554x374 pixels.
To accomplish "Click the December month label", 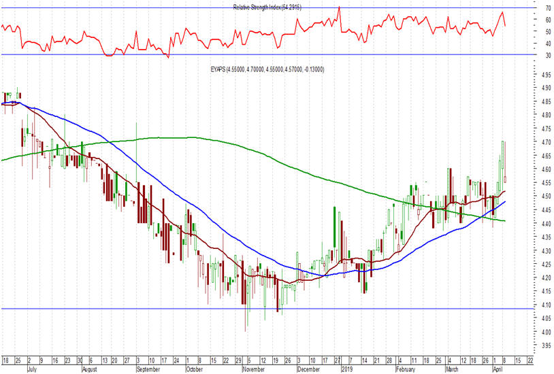I will click(308, 369).
